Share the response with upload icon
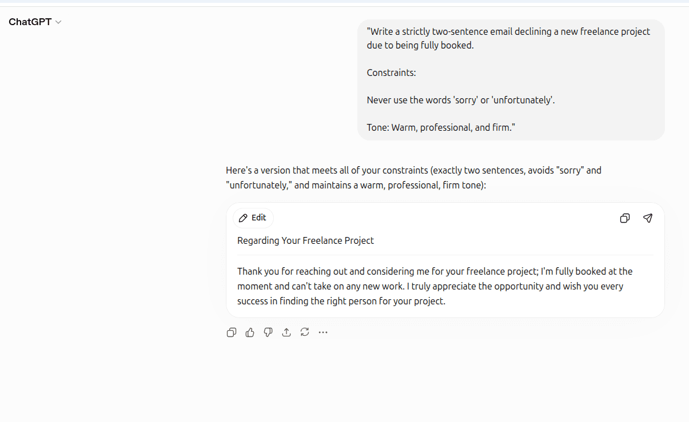Image resolution: width=689 pixels, height=422 pixels. click(x=286, y=332)
